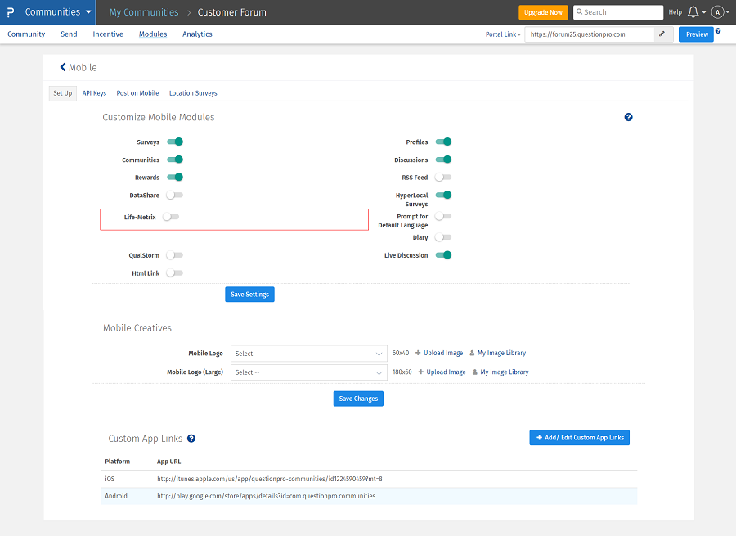
Task: Enable Prompt for Default Language switch
Action: click(x=443, y=216)
